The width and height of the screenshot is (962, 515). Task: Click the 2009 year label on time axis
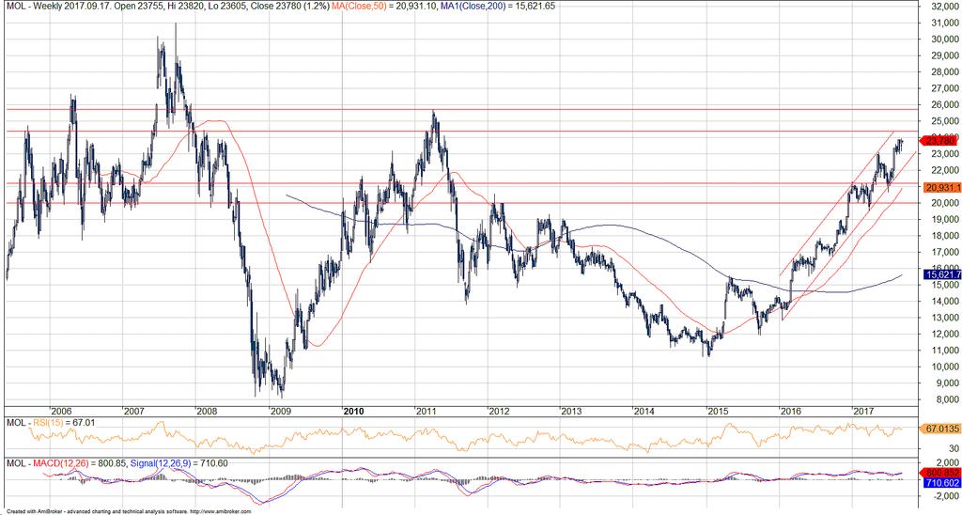280,411
